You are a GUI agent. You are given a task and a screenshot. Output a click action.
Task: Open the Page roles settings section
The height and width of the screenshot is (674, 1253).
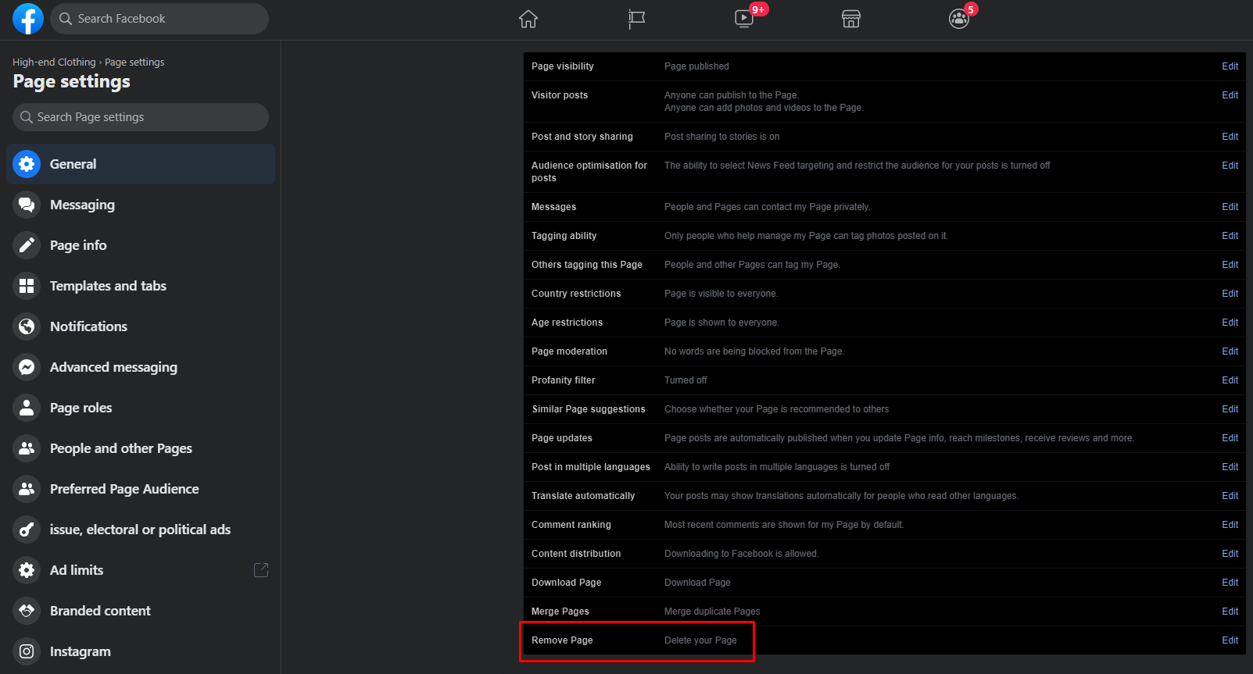81,408
